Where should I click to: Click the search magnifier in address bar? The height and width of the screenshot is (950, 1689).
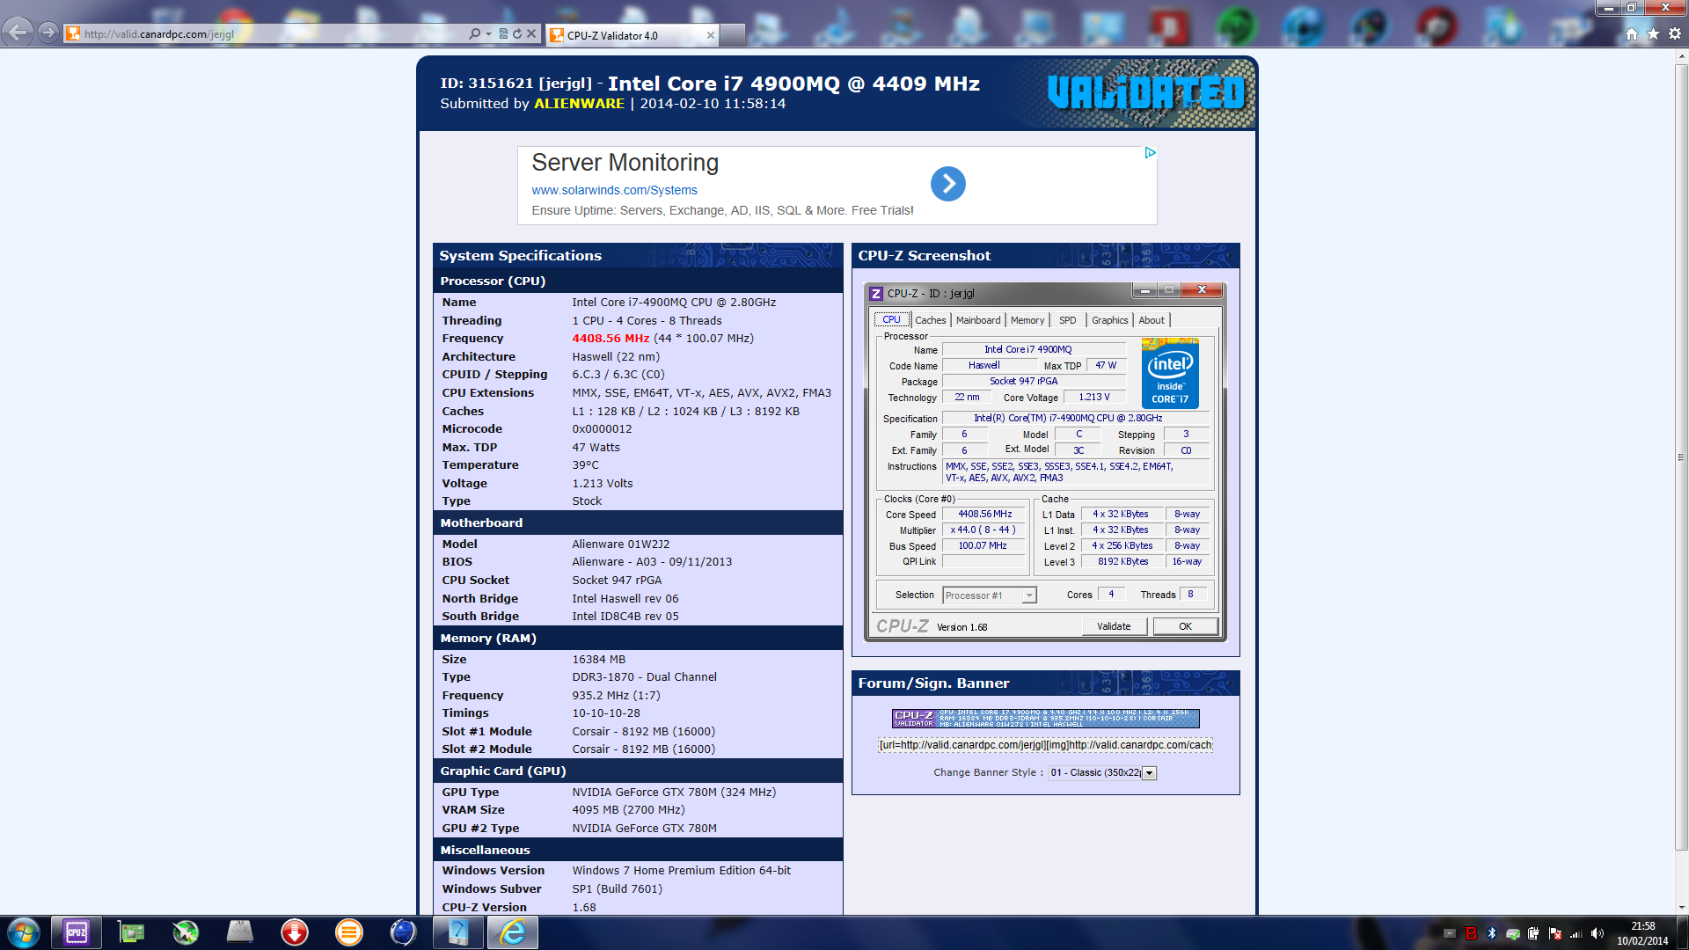point(475,33)
